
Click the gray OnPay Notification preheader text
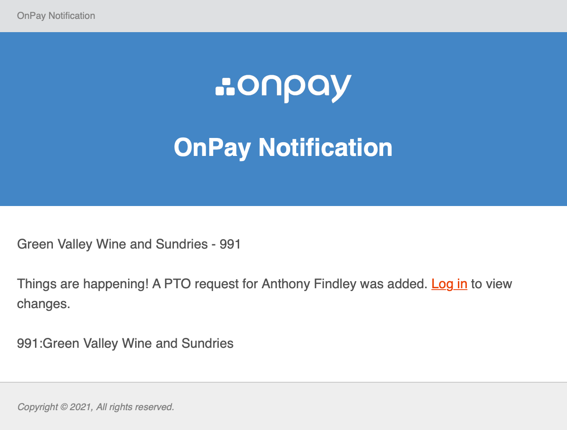pyautogui.click(x=56, y=16)
